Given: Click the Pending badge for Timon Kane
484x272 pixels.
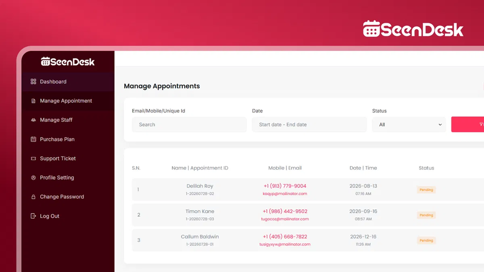Looking at the screenshot, I should pyautogui.click(x=426, y=215).
